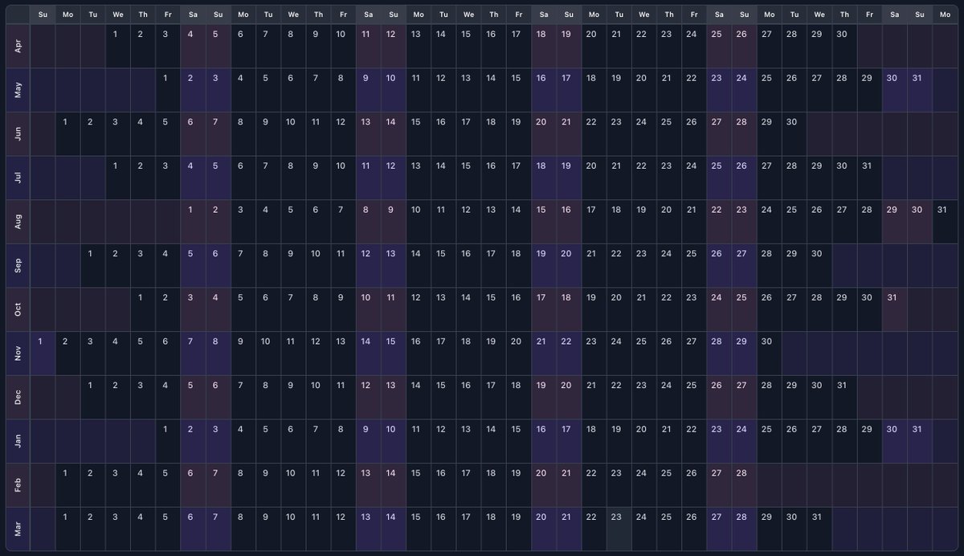The width and height of the screenshot is (964, 556).
Task: Click the Dec month row label
Action: coord(18,397)
